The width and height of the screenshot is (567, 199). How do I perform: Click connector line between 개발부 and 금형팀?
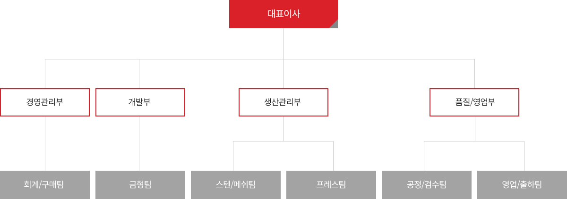tap(139, 143)
